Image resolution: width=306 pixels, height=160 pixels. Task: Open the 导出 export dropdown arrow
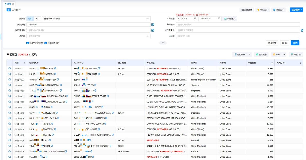284,55
